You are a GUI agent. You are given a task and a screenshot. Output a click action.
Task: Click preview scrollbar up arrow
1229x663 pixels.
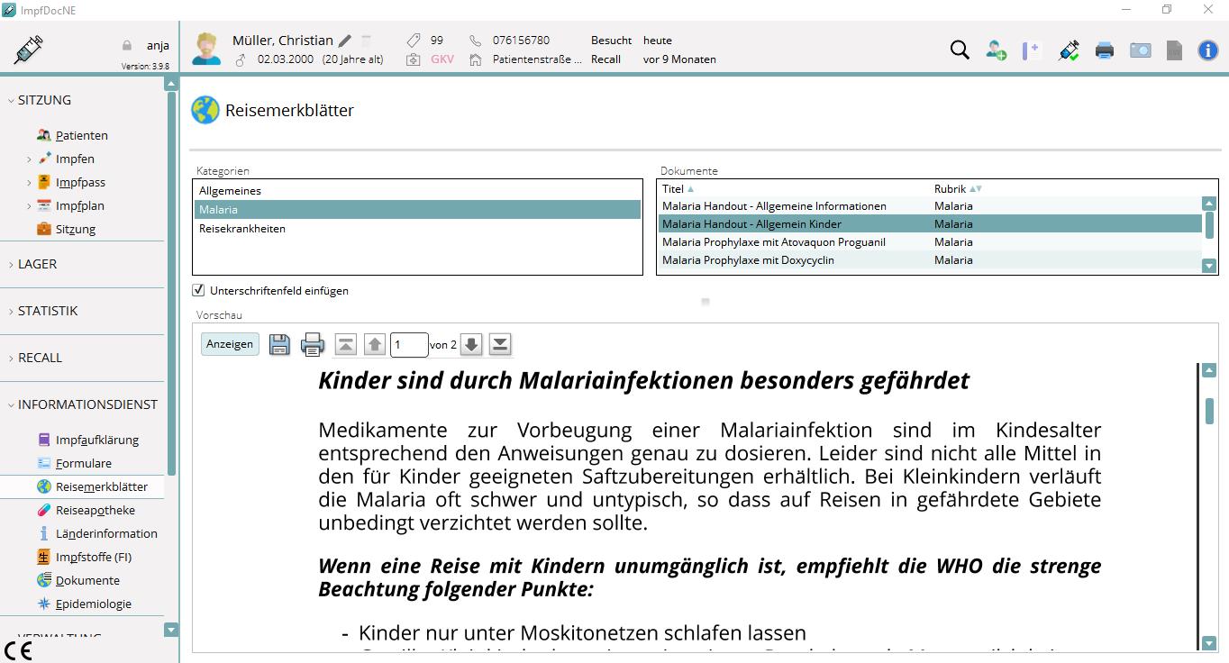1209,369
